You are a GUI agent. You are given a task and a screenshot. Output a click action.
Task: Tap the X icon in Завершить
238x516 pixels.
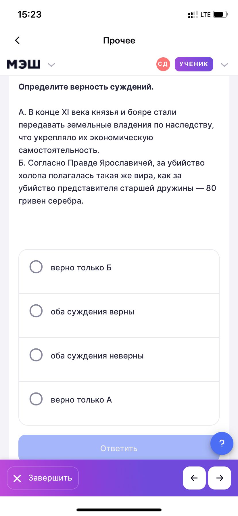click(x=17, y=478)
